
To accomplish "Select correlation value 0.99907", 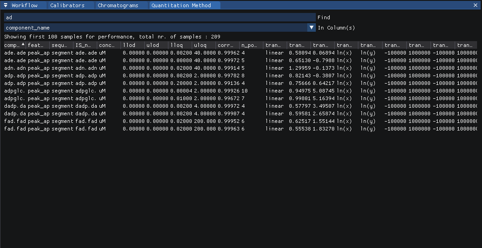I will tap(228, 113).
